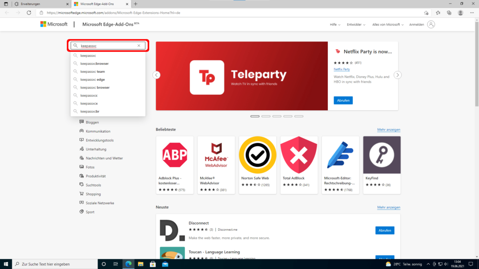Open the Norton Safe Web card

tap(258, 165)
